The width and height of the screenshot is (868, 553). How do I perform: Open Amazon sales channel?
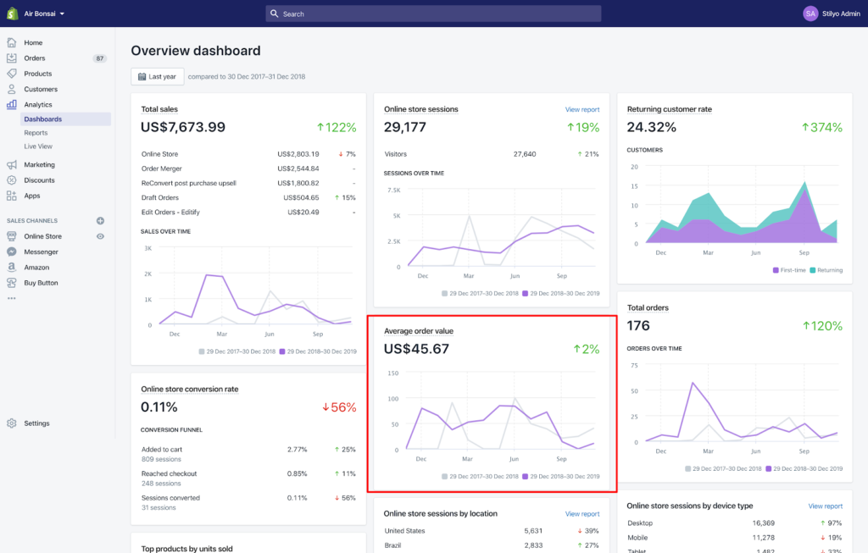click(x=36, y=267)
